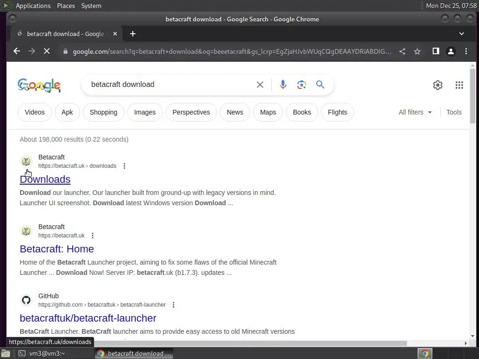479x359 pixels.
Task: Open the Places menu
Action: pyautogui.click(x=66, y=6)
